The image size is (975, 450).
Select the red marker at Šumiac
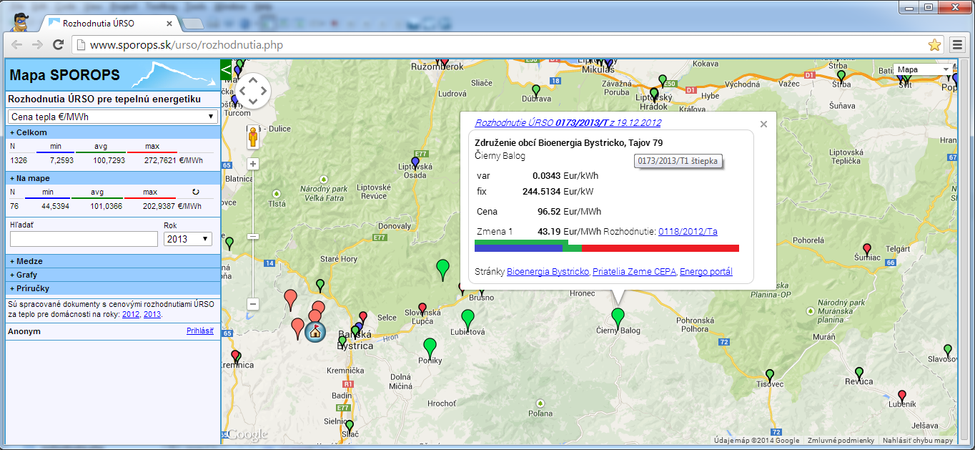867,248
